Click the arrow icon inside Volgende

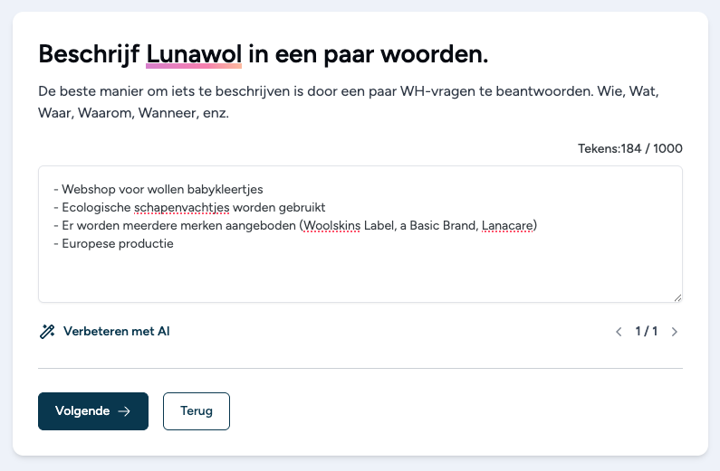(x=124, y=411)
